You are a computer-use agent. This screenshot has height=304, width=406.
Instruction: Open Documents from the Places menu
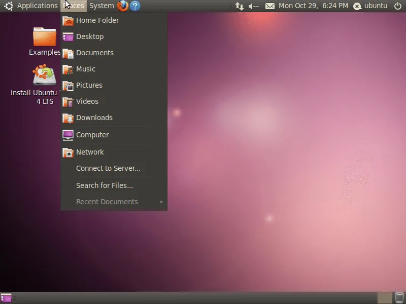coord(114,53)
